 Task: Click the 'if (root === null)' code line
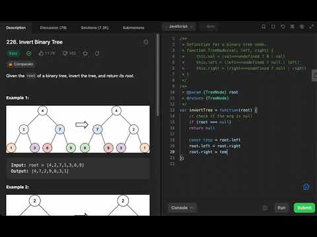tap(210, 122)
